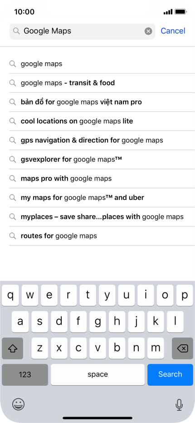Tap the space bar key
Viewport: 195px width, 423px height.
97,374
